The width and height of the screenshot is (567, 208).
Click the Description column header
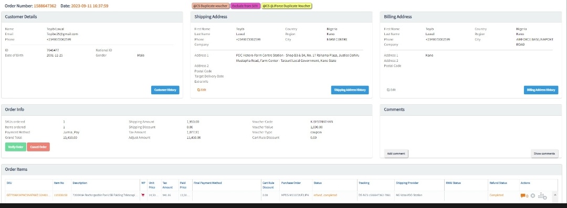pyautogui.click(x=80, y=183)
